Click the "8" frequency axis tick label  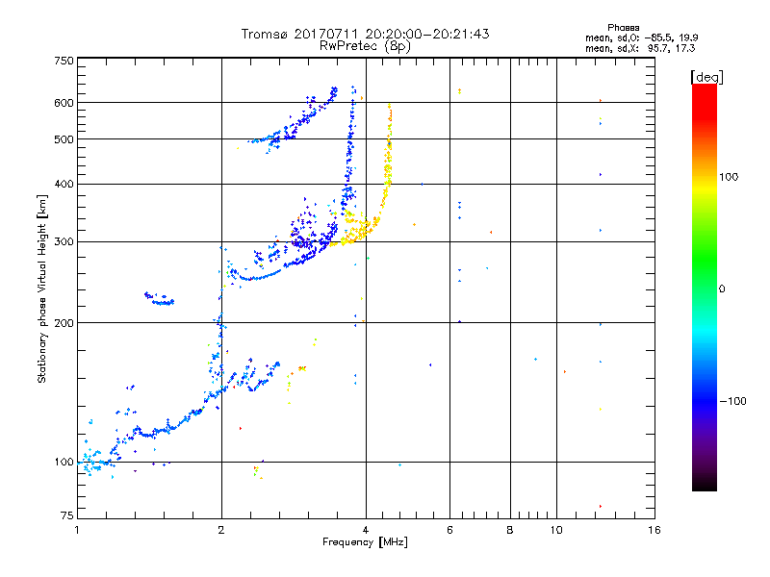pyautogui.click(x=510, y=530)
